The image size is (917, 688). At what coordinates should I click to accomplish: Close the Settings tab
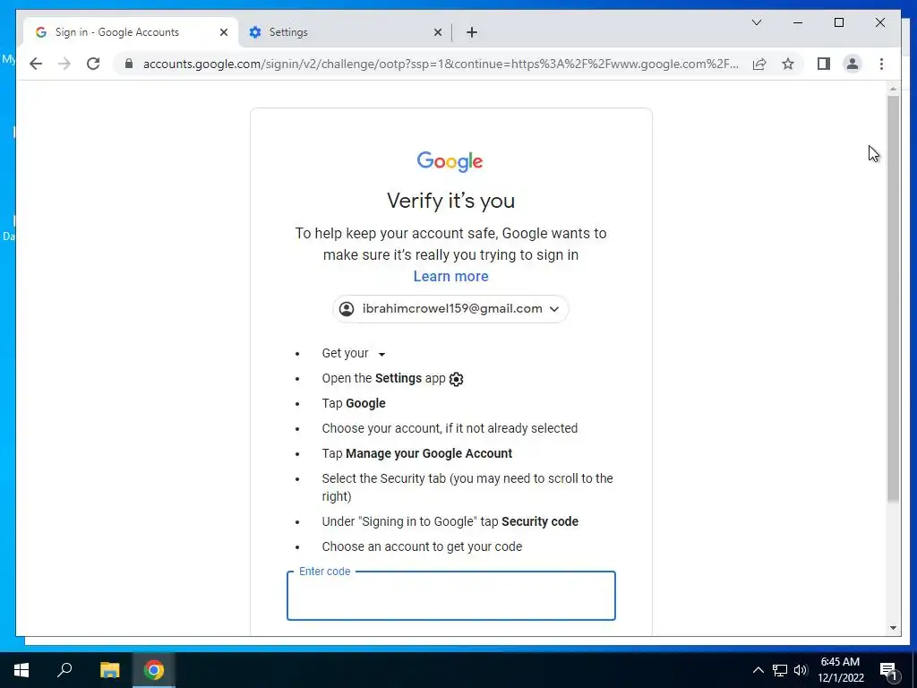coord(437,32)
